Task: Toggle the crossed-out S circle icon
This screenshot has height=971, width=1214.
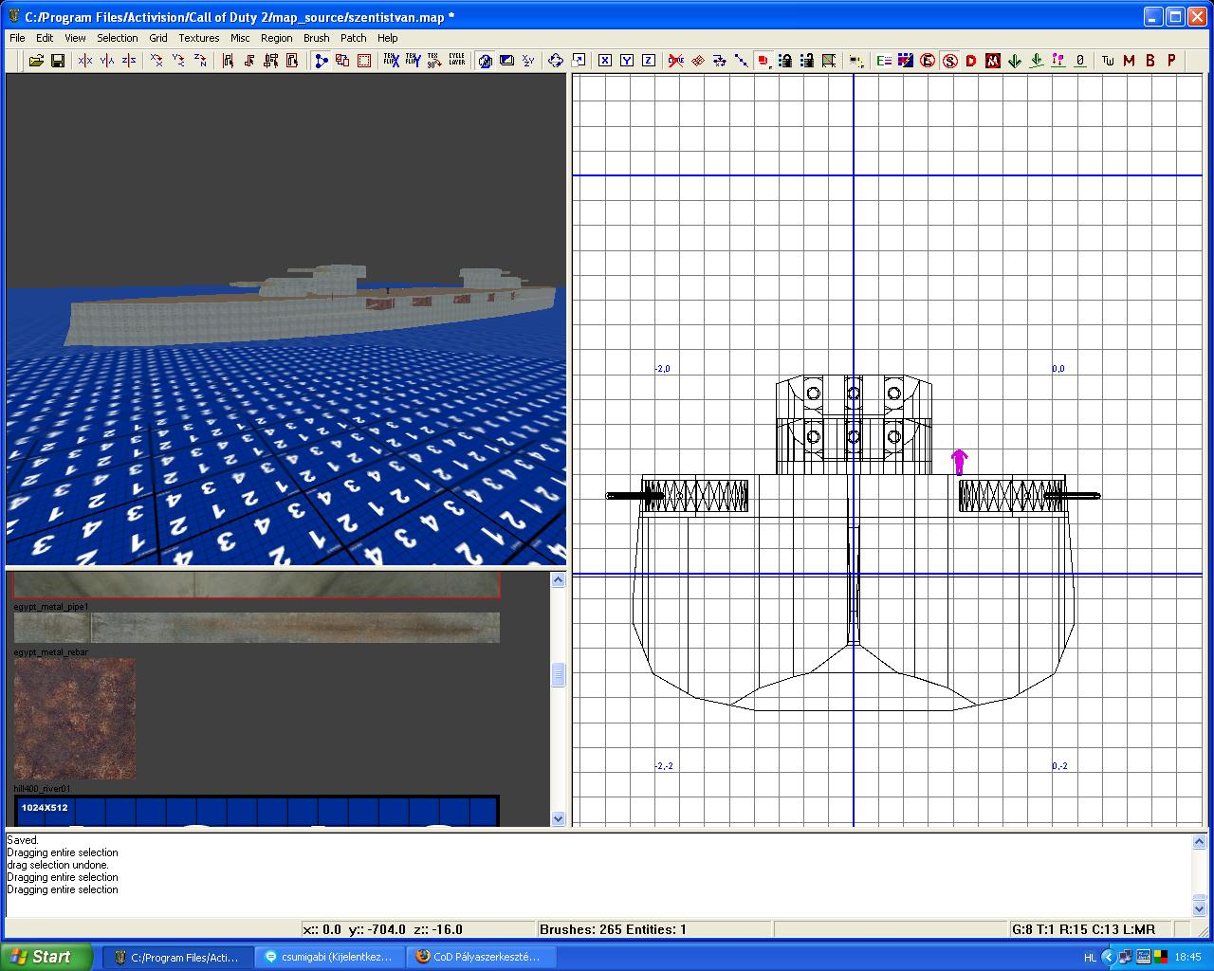Action: (x=949, y=61)
